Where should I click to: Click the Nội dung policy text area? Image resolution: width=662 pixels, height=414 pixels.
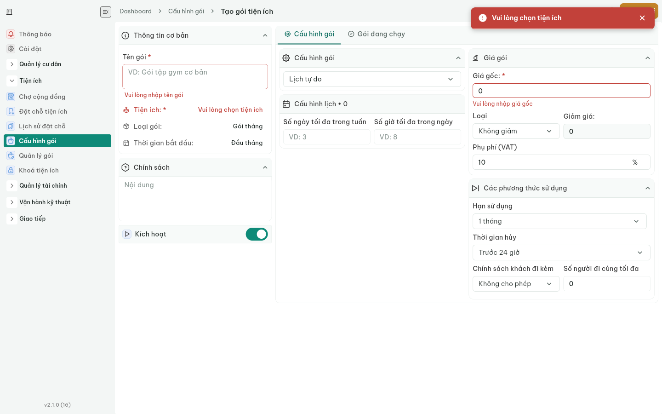click(x=195, y=199)
